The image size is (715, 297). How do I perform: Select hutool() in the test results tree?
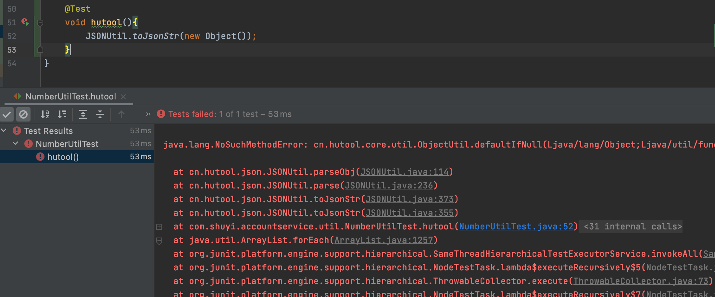(x=63, y=157)
